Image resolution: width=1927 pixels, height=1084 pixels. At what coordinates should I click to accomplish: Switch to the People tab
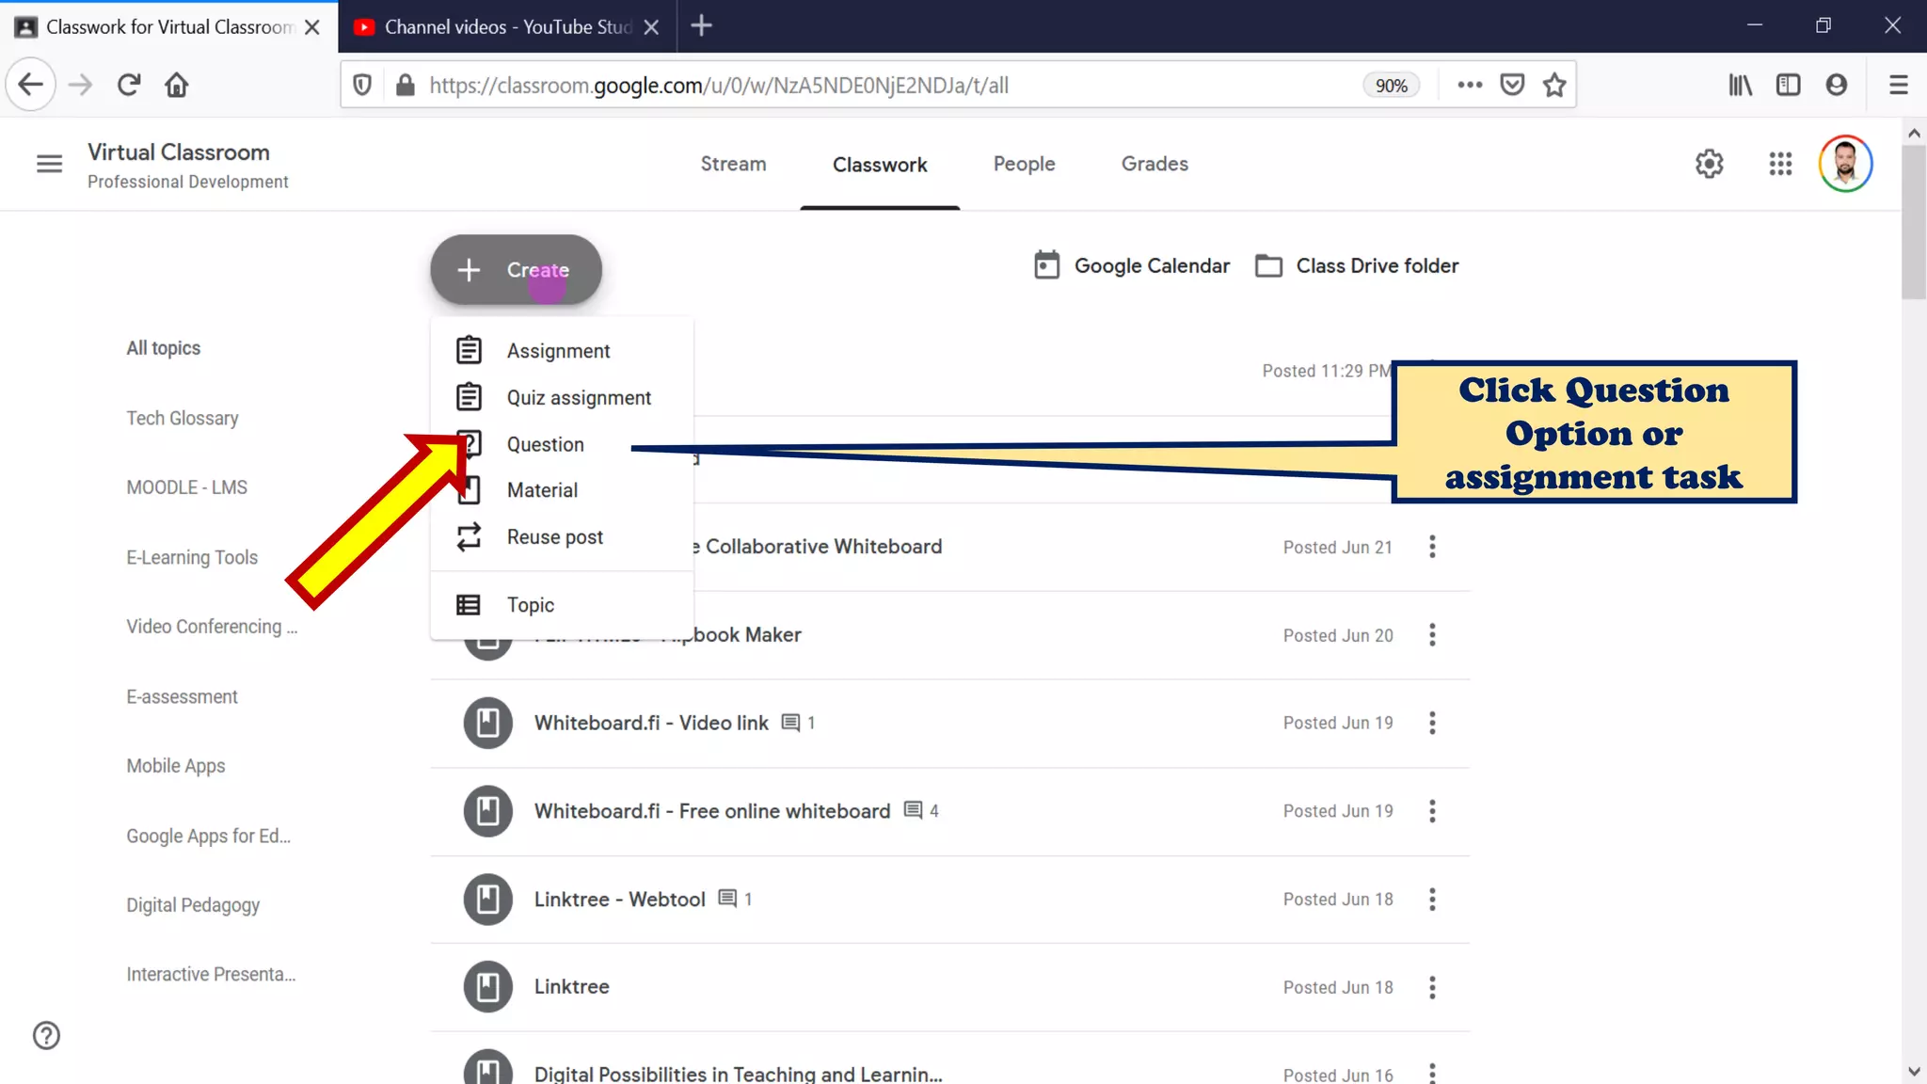[1024, 164]
